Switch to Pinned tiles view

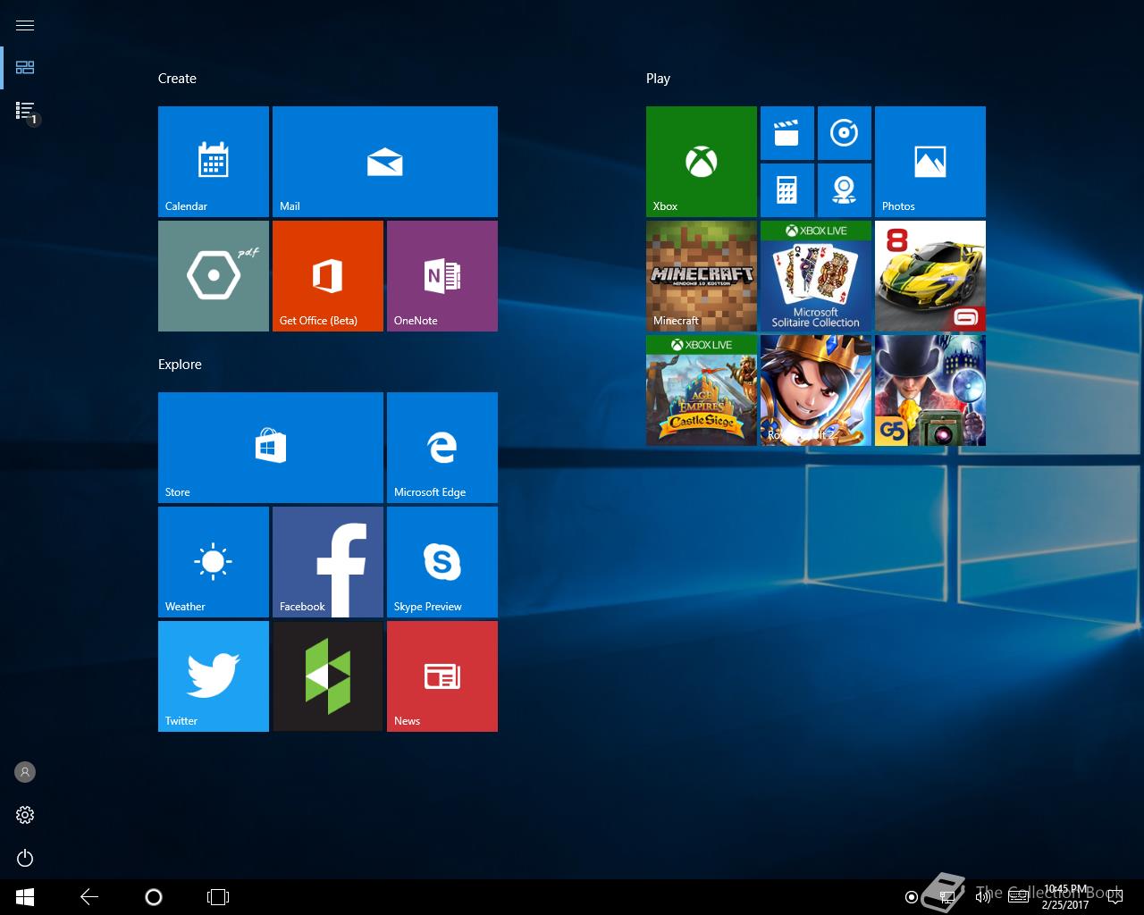25,67
